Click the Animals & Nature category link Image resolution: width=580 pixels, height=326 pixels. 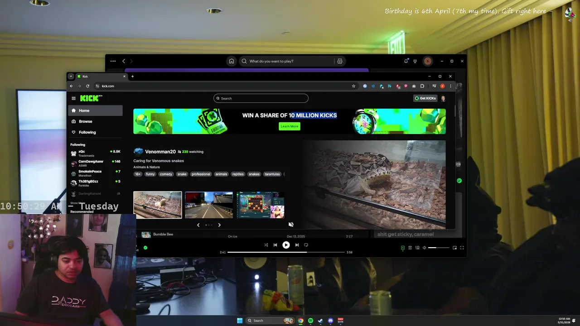point(146,167)
